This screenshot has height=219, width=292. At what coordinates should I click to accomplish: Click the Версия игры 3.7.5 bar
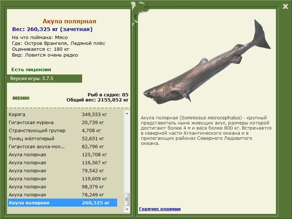pos(45,78)
